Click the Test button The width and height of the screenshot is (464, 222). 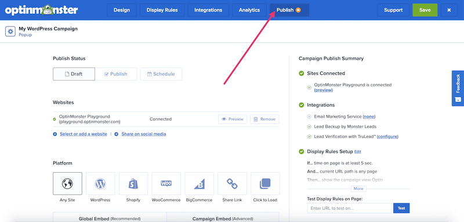click(x=401, y=208)
